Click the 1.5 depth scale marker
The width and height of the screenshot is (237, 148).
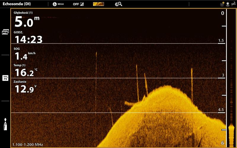(x=221, y=41)
